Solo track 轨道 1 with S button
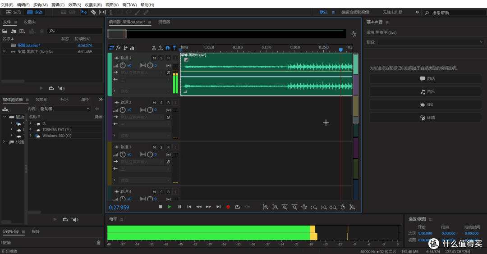Screen dimensions: 487x254 (161, 58)
